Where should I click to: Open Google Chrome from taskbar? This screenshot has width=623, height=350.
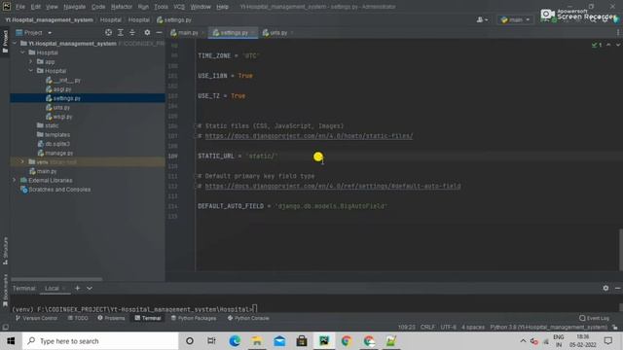tap(347, 341)
